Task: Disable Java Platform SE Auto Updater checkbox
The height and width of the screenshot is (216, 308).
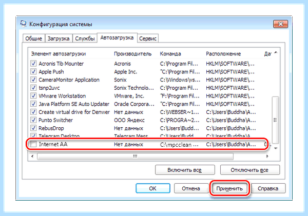Action: point(33,104)
